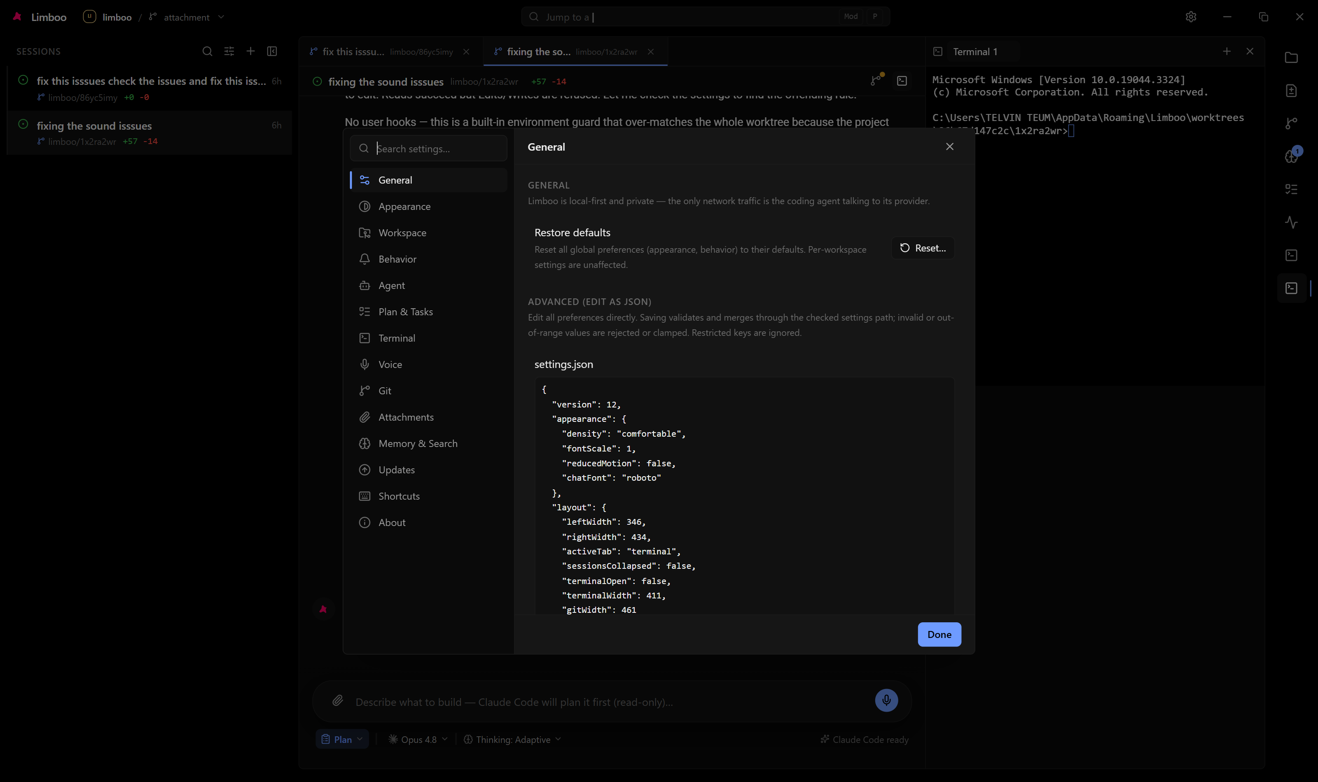Click the Limboo avatar icon in chat
Screen dimensions: 1318x782
[x=323, y=609]
